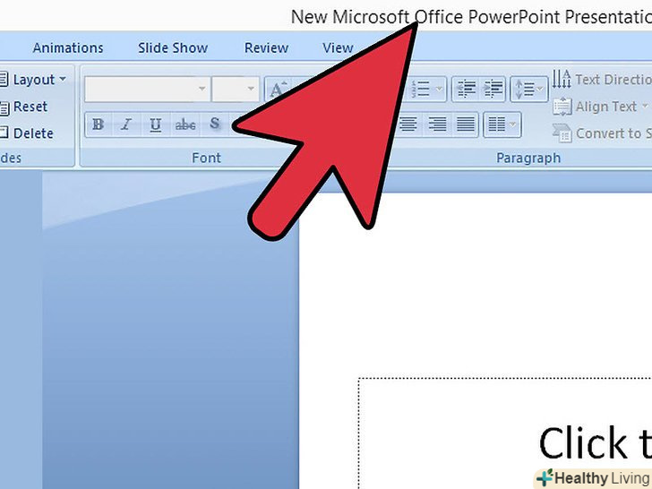Open the Columns dropdown
This screenshot has width=652, height=489.
[x=502, y=124]
